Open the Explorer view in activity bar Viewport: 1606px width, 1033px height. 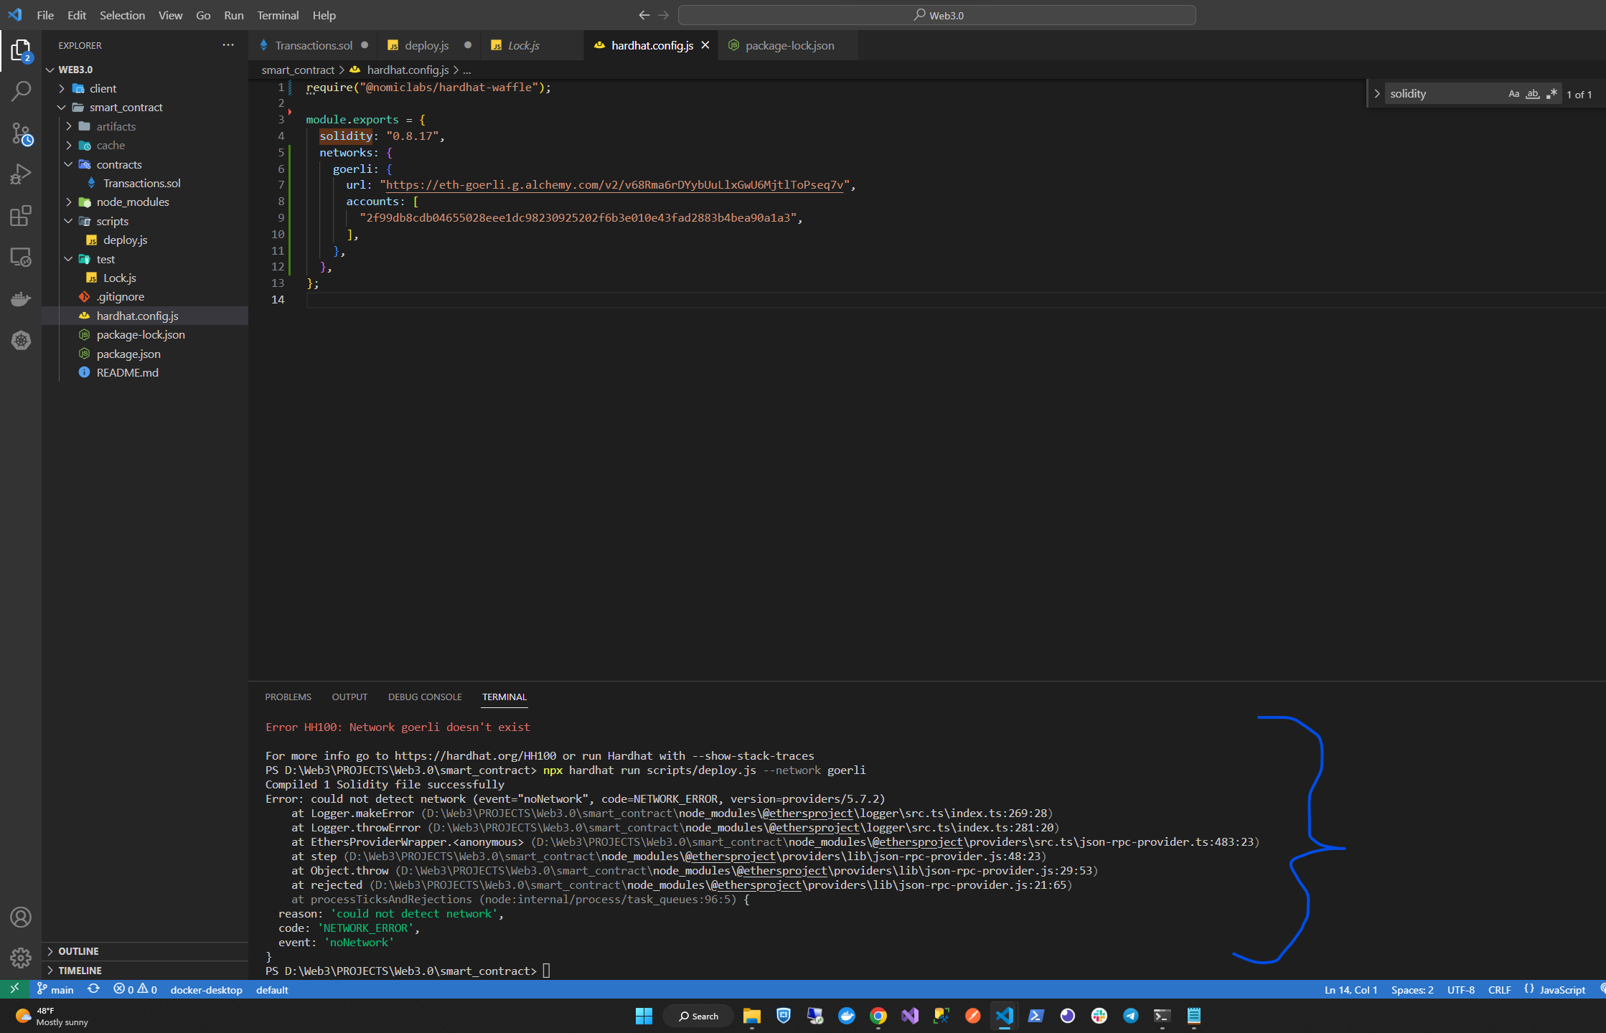click(x=21, y=50)
